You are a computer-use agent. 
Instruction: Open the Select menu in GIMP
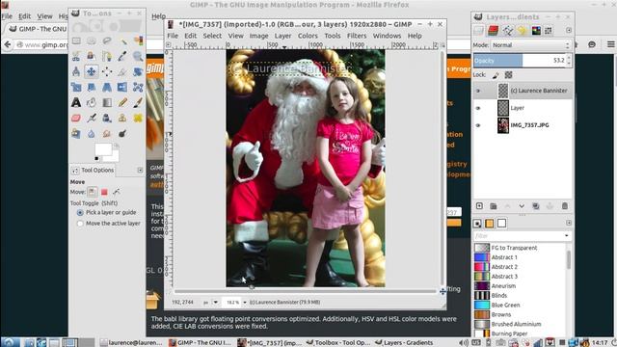pyautogui.click(x=212, y=36)
